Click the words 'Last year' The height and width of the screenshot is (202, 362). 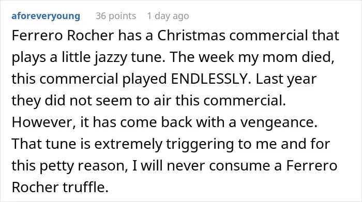coord(286,80)
